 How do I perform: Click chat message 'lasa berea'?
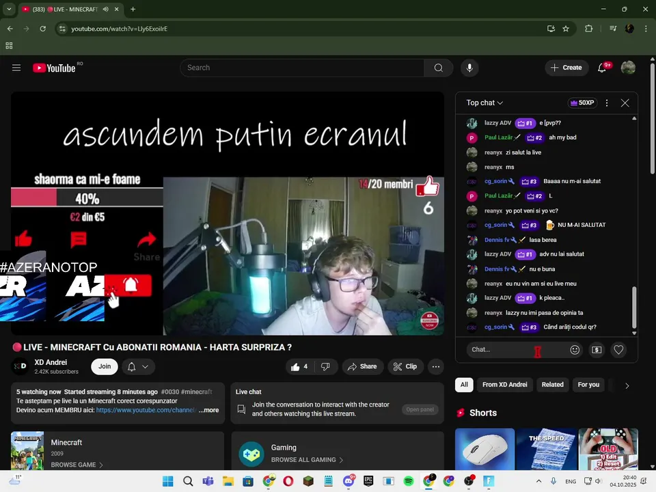coord(543,240)
